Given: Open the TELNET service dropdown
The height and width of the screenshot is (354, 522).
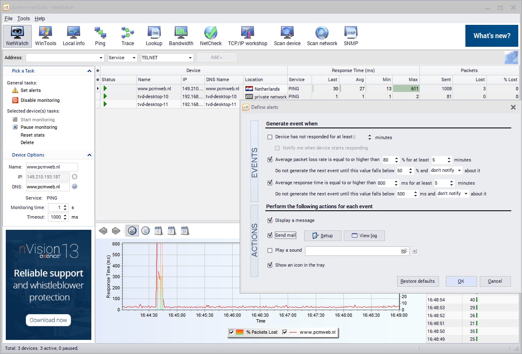Looking at the screenshot, I should tap(190, 58).
